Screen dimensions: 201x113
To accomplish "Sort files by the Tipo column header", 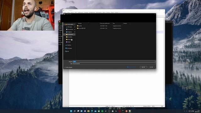I will point(114,23).
